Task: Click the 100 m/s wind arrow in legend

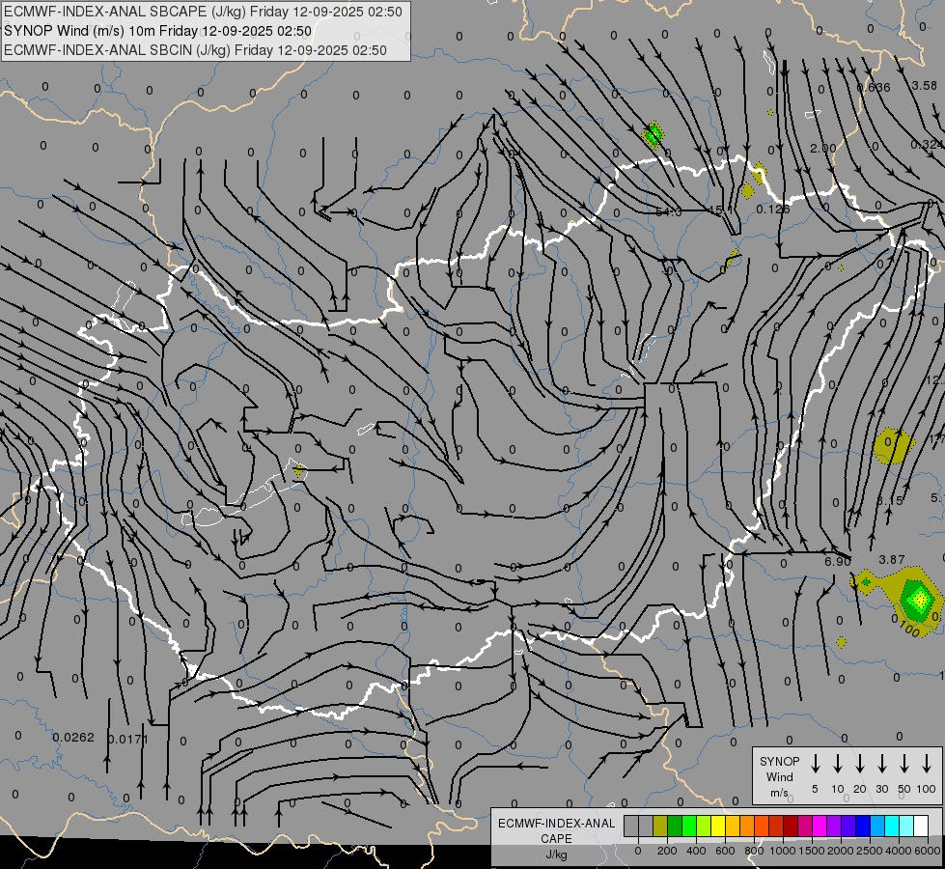Action: click(x=927, y=764)
